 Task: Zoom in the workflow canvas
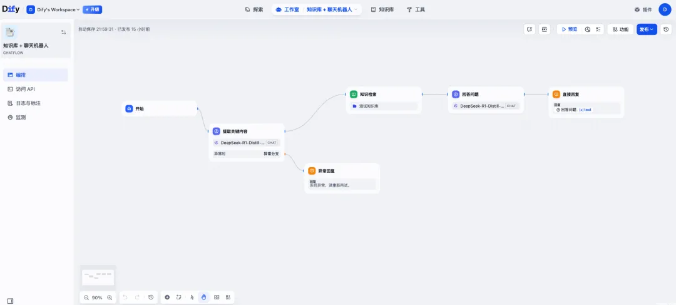110,297
